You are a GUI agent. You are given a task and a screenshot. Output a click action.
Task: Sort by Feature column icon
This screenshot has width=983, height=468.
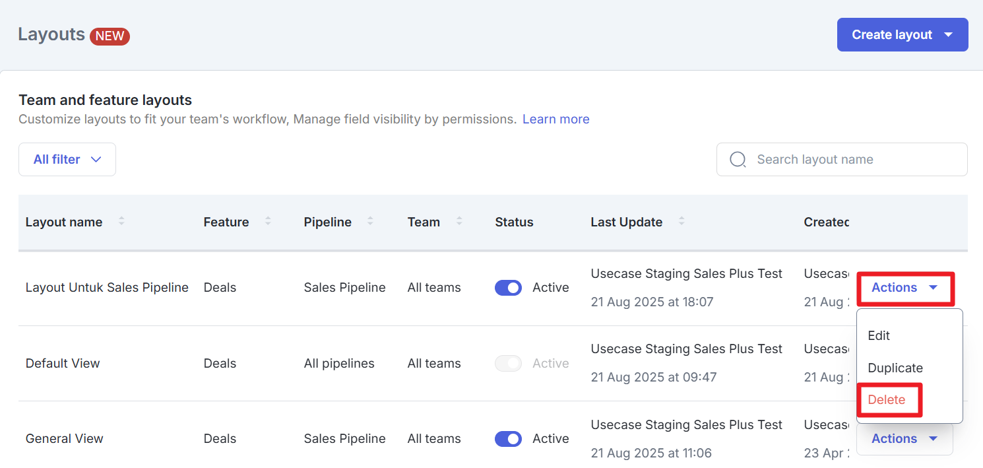click(x=268, y=222)
